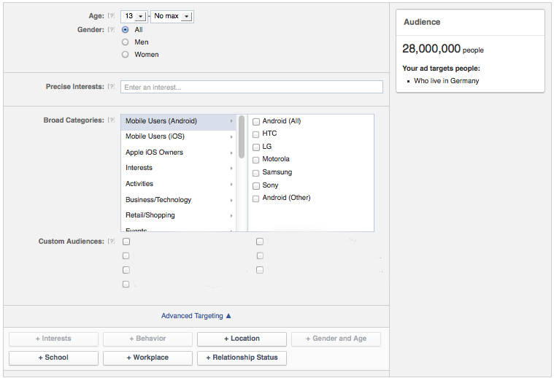This screenshot has width=554, height=378.
Task: Check the Samsung checkbox
Action: click(x=255, y=173)
